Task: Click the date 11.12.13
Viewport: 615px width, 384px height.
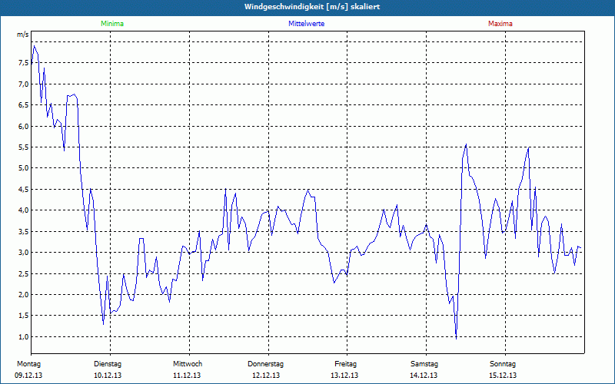Action: click(187, 376)
